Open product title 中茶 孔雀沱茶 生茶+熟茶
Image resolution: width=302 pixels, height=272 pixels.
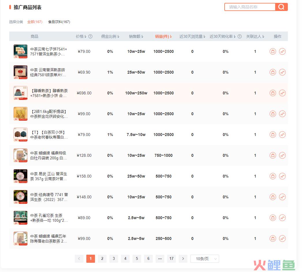(49, 218)
